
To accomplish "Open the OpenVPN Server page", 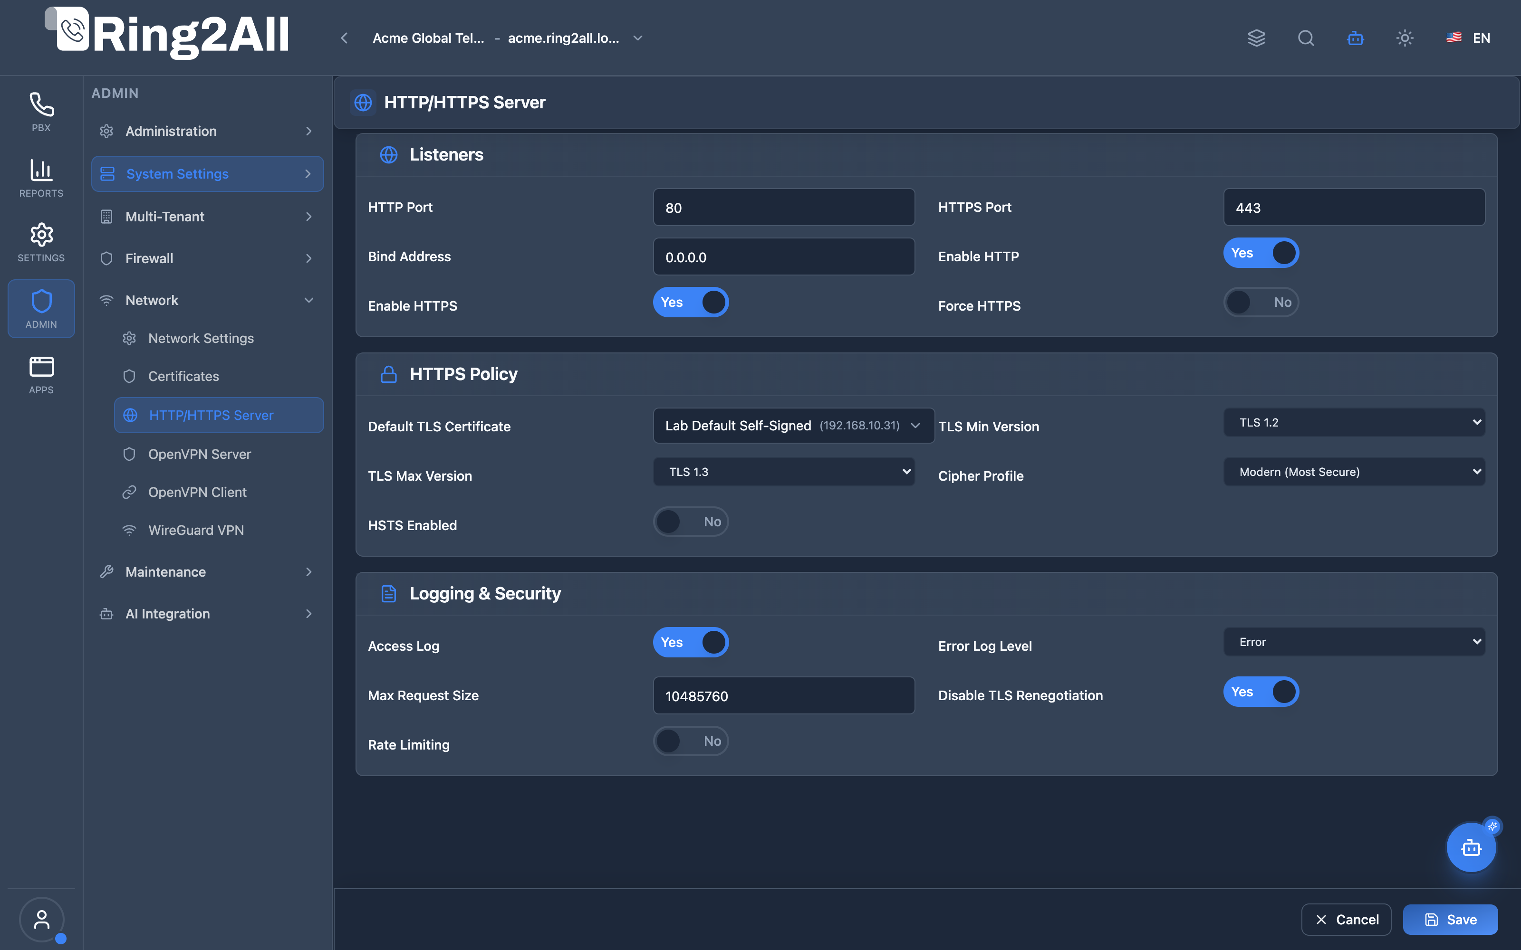I will tap(219, 454).
